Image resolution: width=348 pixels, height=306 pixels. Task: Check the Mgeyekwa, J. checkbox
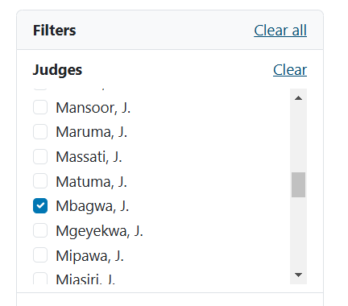point(40,230)
